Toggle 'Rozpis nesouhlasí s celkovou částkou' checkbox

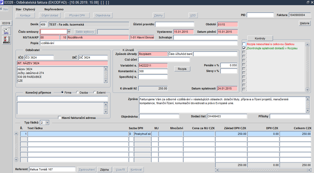pyautogui.click(x=244, y=44)
